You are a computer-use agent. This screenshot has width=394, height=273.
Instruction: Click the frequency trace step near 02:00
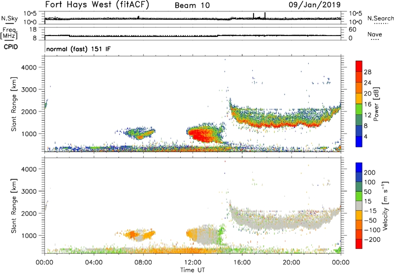click(x=69, y=36)
